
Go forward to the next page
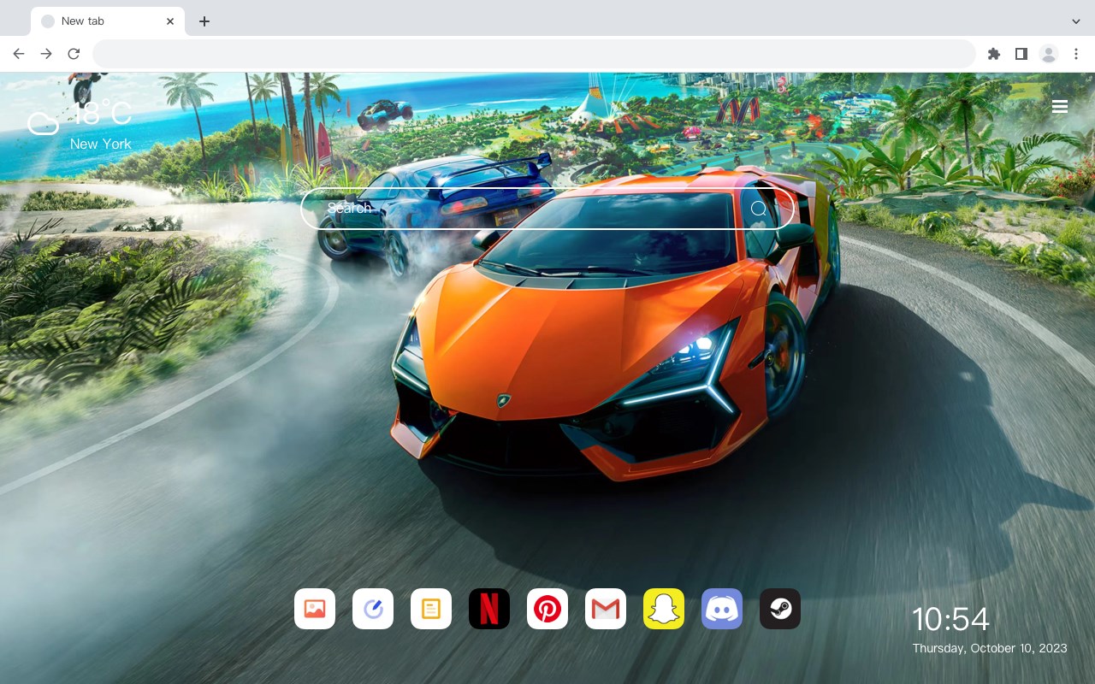(x=46, y=54)
